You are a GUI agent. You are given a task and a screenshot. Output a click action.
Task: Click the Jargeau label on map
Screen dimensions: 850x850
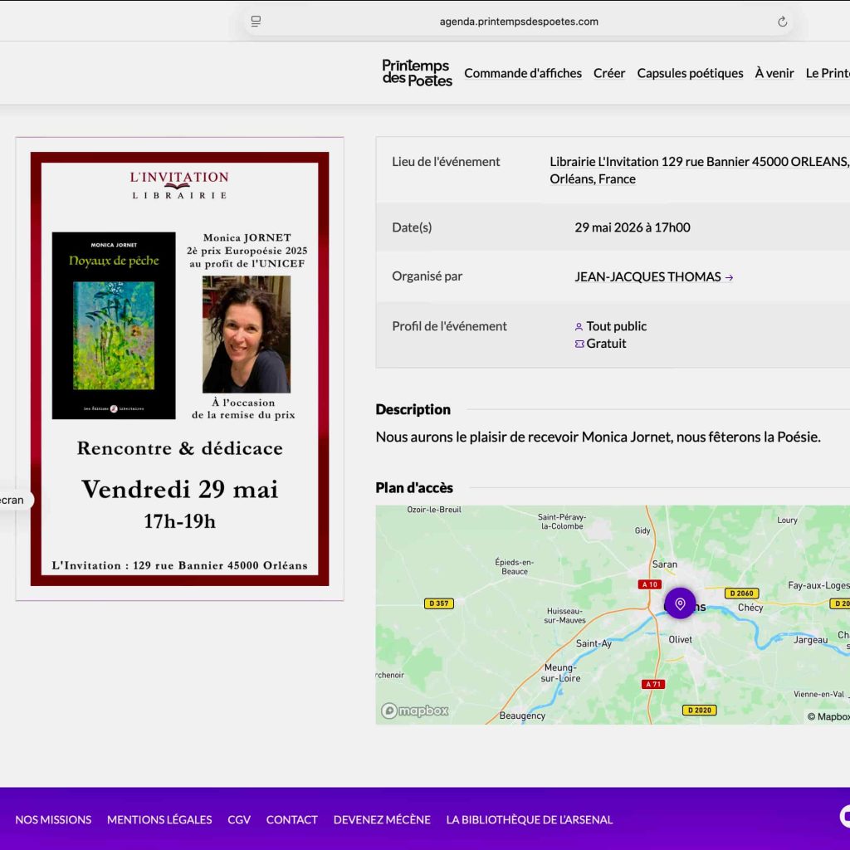point(810,640)
